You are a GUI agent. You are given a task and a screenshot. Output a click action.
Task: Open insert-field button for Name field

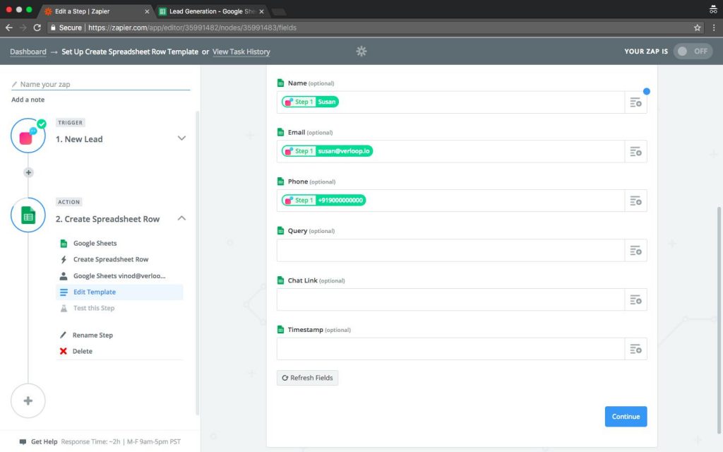coord(635,102)
